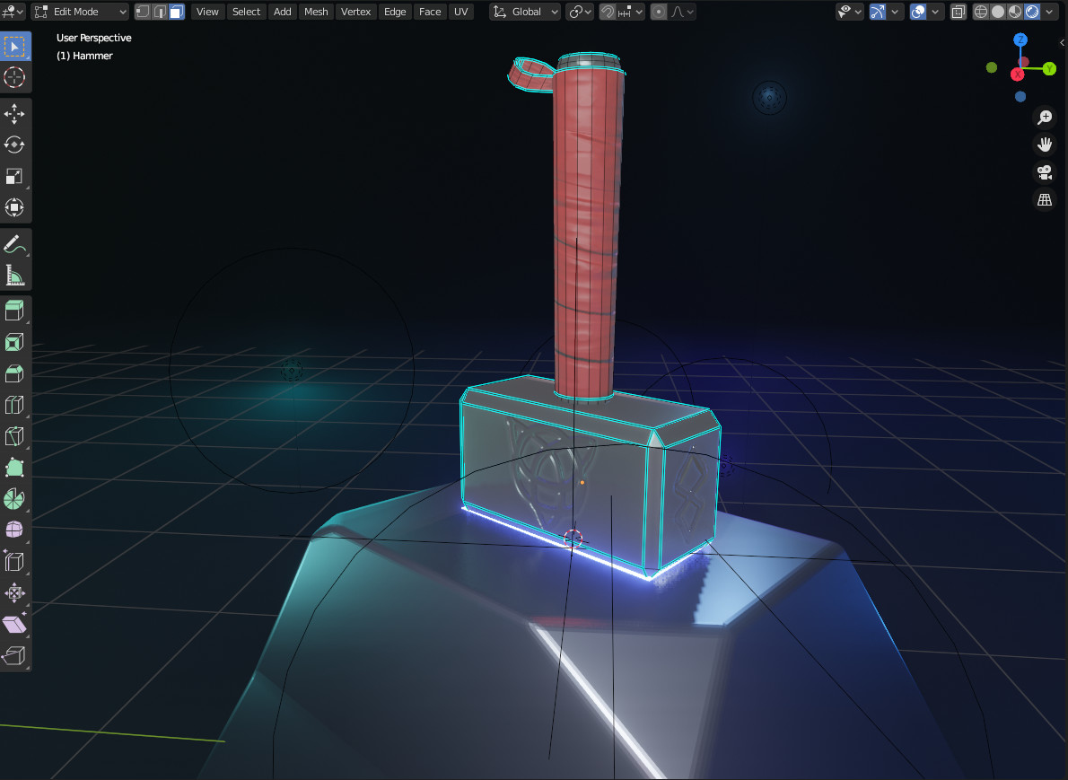1068x780 pixels.
Task: Select the Measure tool
Action: [15, 274]
